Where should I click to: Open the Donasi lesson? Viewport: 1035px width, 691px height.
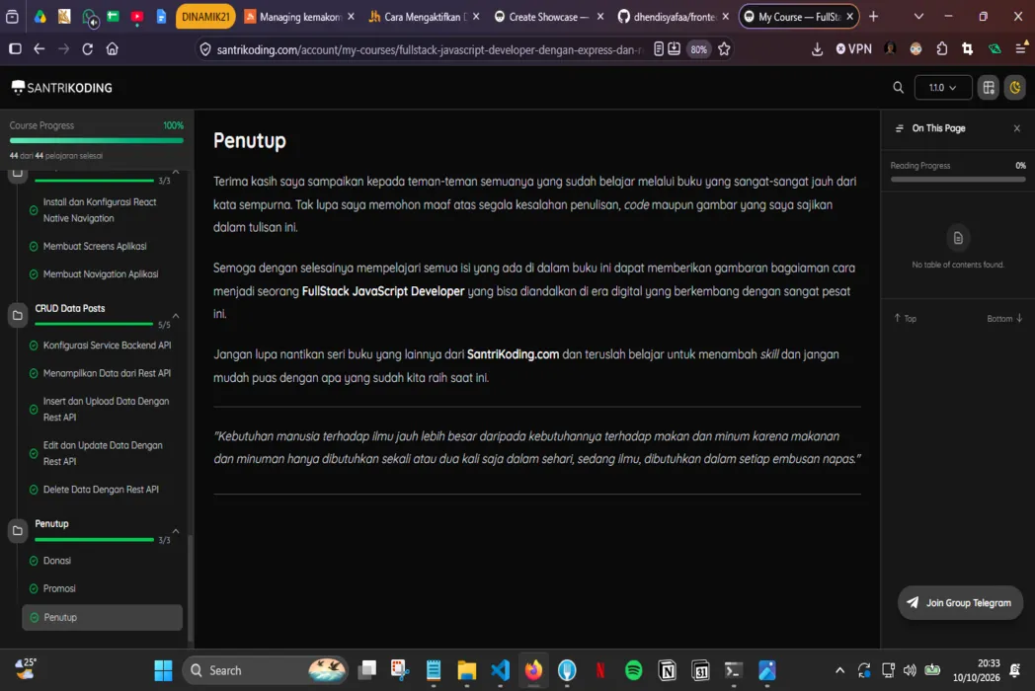coord(56,561)
